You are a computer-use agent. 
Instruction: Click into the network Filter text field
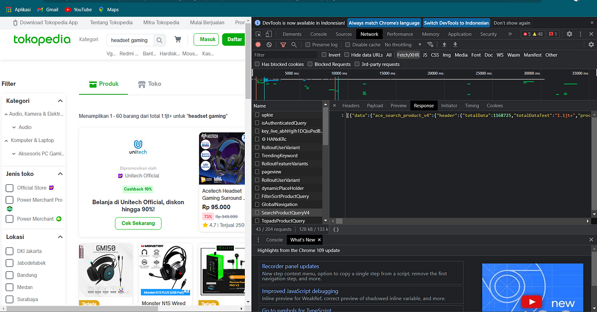coord(285,55)
